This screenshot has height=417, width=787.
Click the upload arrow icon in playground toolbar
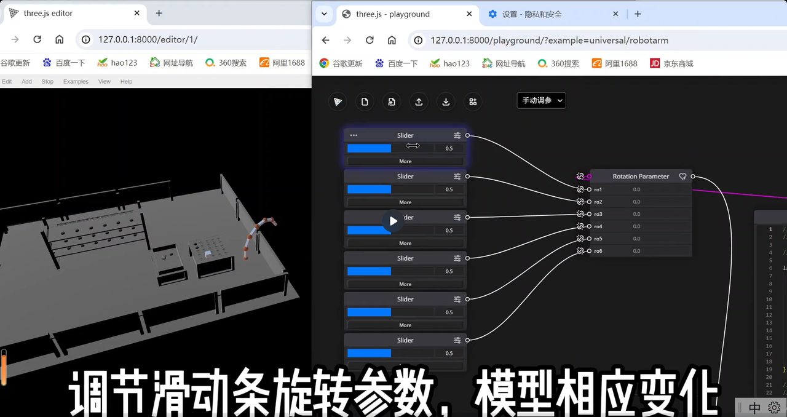(x=419, y=101)
